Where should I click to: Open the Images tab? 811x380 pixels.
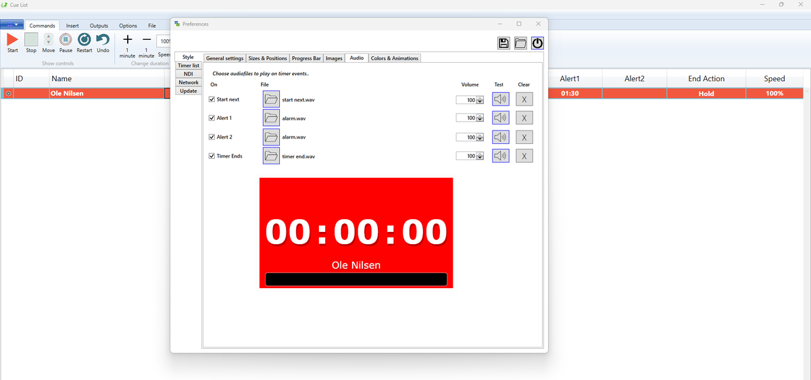click(334, 58)
